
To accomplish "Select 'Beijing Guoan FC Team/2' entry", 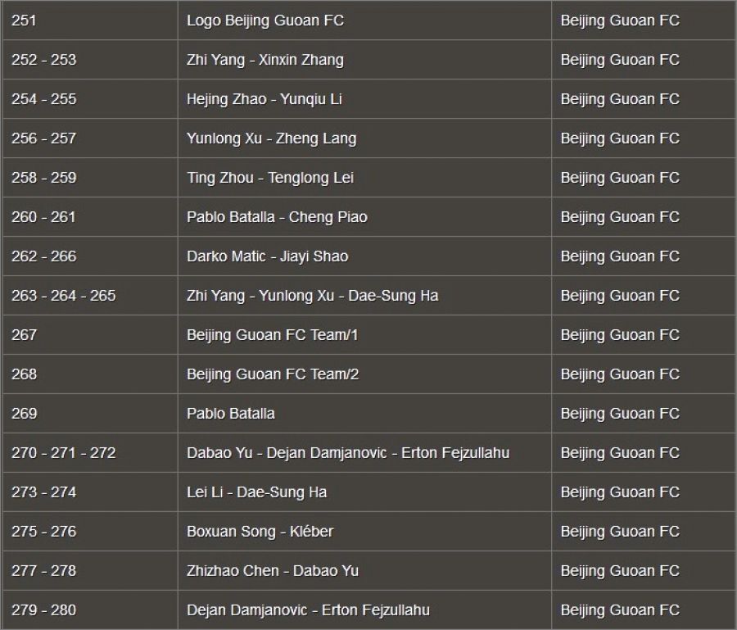I will click(273, 374).
